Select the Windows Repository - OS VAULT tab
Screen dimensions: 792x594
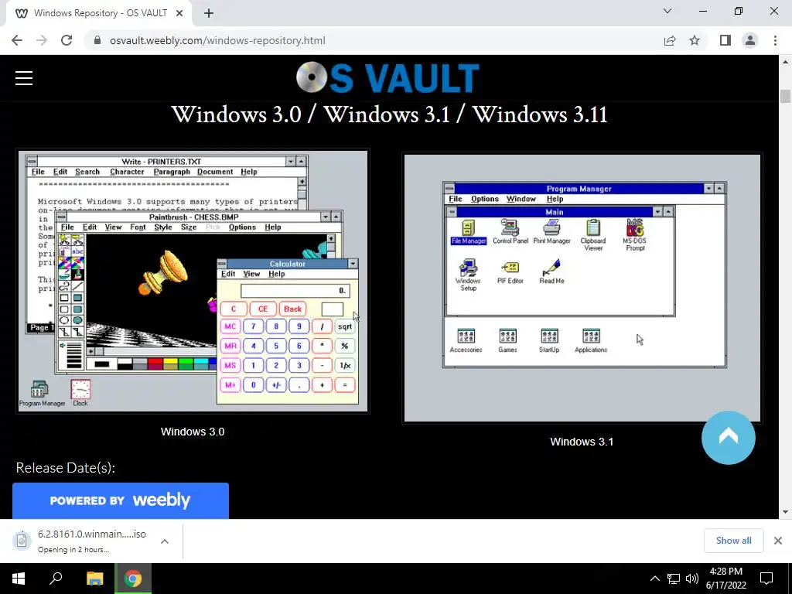pos(99,13)
